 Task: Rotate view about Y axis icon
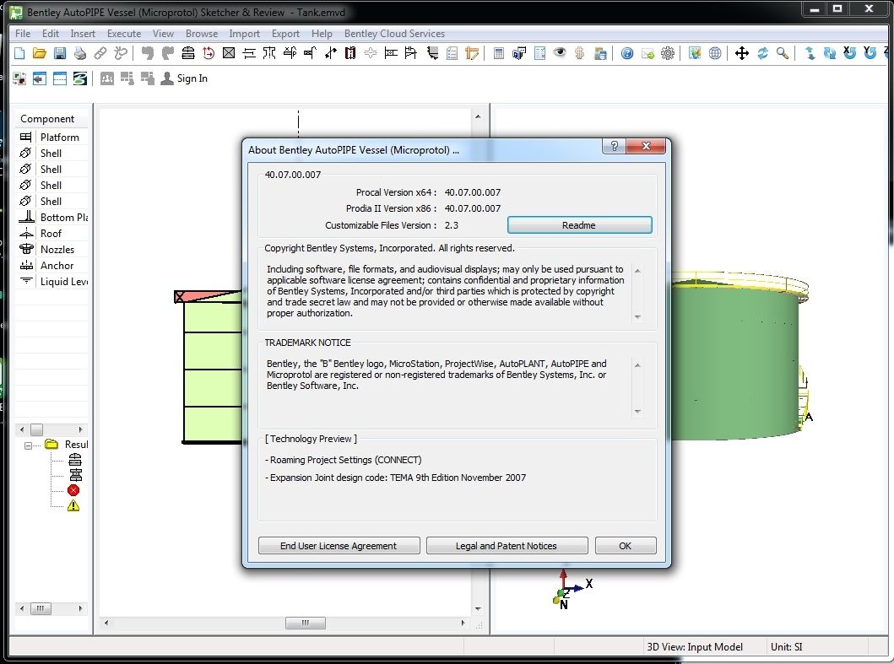[x=870, y=53]
